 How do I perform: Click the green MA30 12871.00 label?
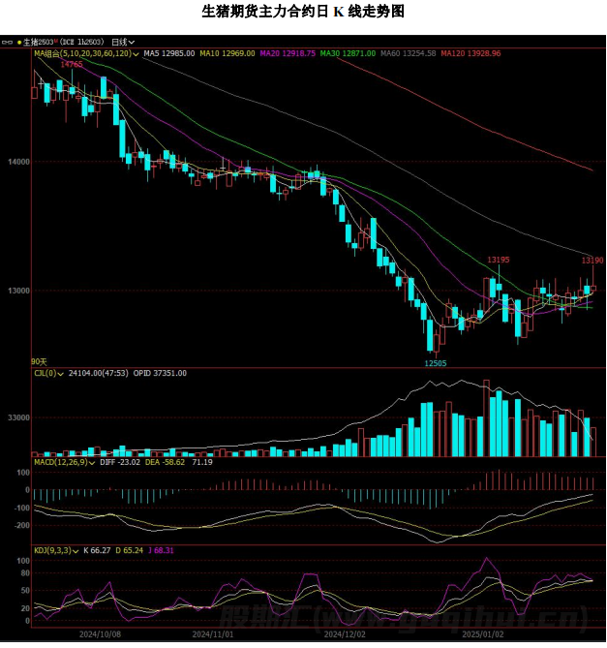pyautogui.click(x=347, y=54)
